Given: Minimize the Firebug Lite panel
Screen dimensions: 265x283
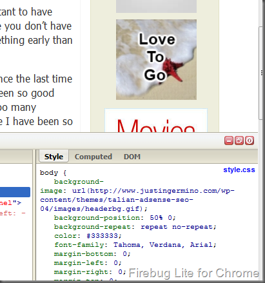Looking at the screenshot, I should click(x=229, y=141).
